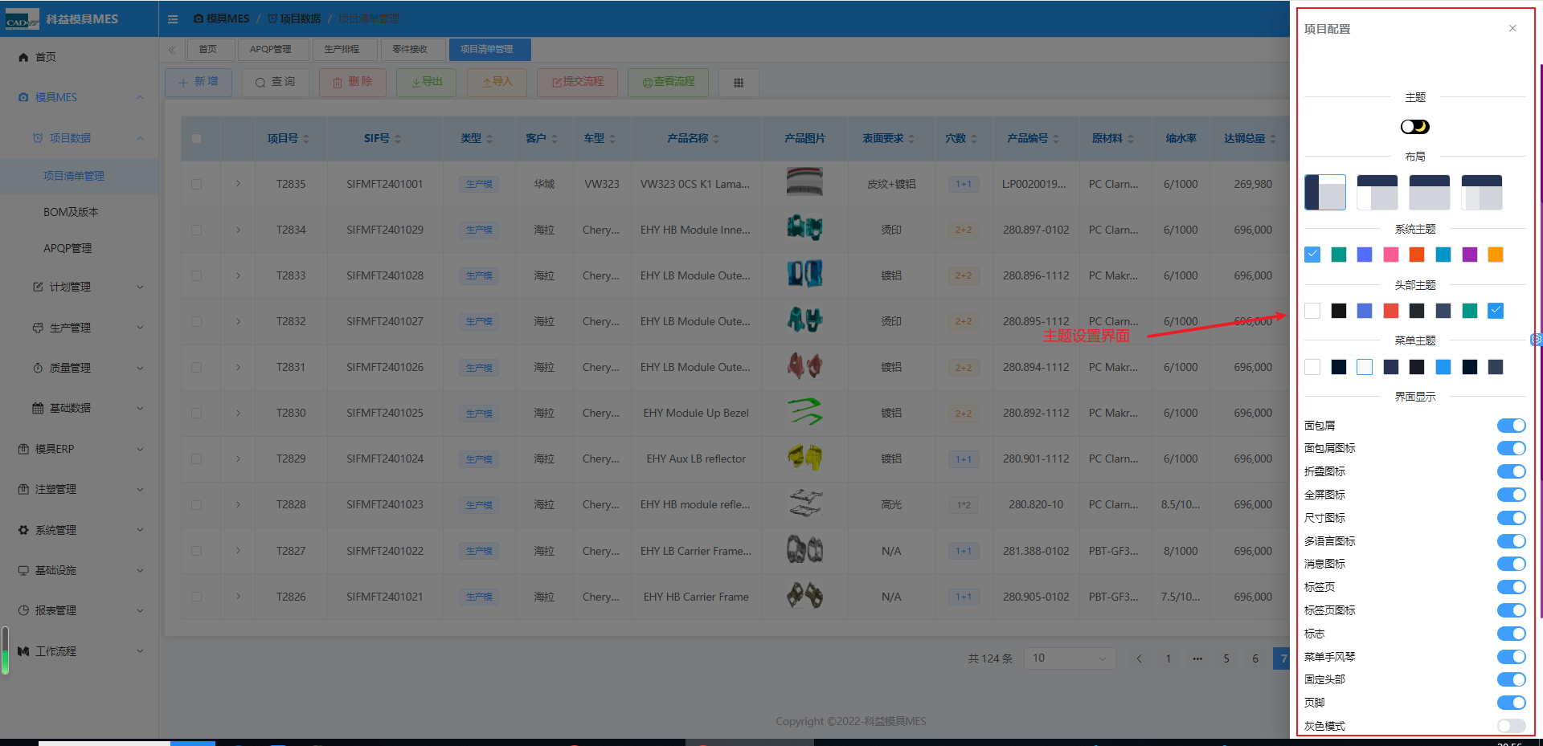Expand the 报表管理 sidebar menu

(79, 610)
